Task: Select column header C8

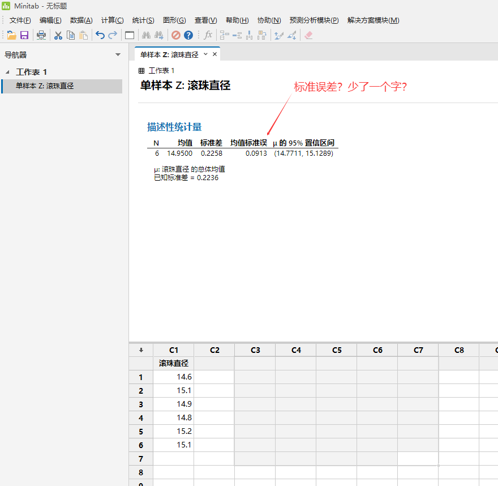Action: 459,350
